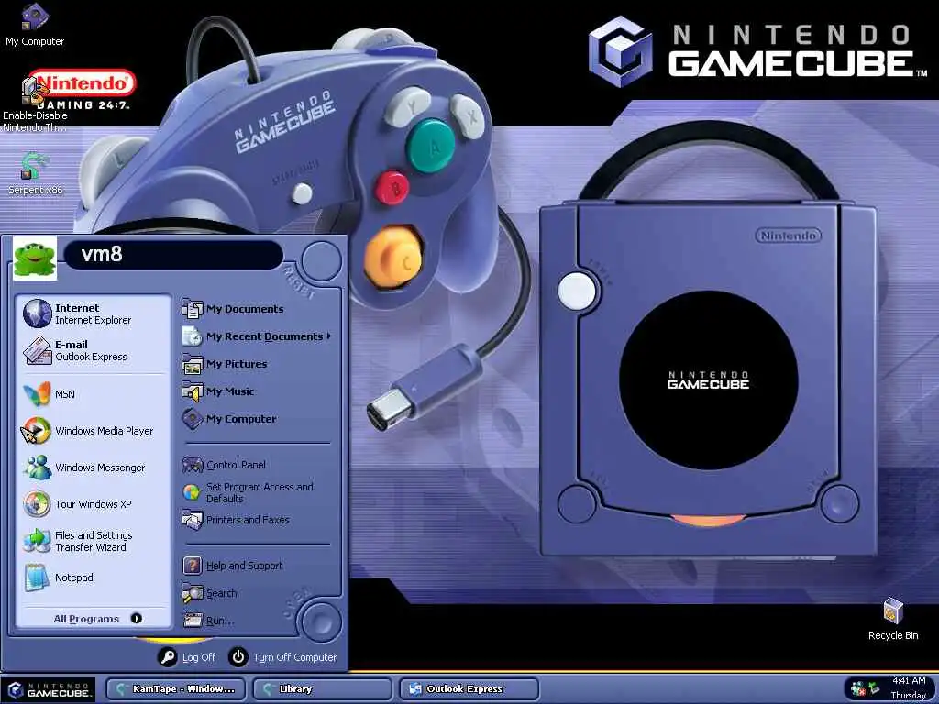Click the Printers and Faxes label

pyautogui.click(x=248, y=520)
